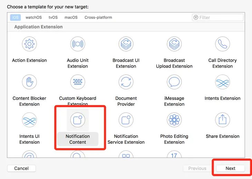Choose the Call Directory Extension phone icon
252x179 pixels.
pyautogui.click(x=223, y=44)
